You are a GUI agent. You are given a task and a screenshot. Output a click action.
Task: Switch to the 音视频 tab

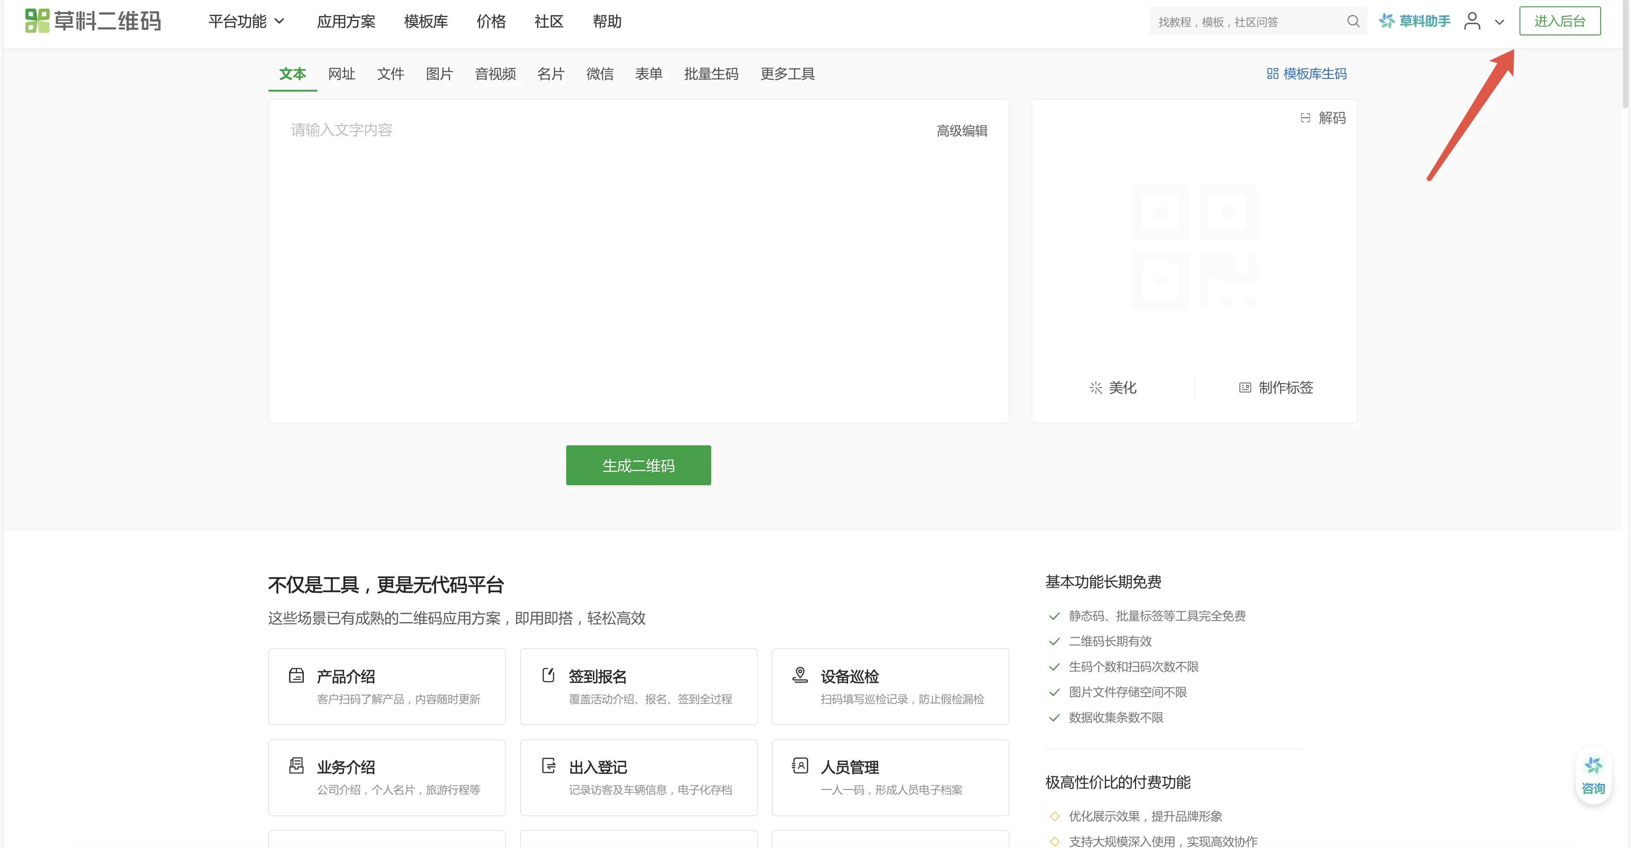[495, 74]
